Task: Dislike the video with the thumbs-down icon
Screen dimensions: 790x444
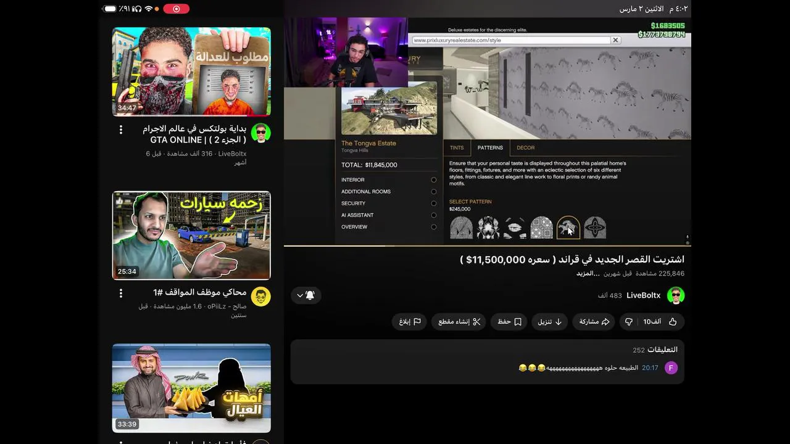Action: tap(629, 322)
